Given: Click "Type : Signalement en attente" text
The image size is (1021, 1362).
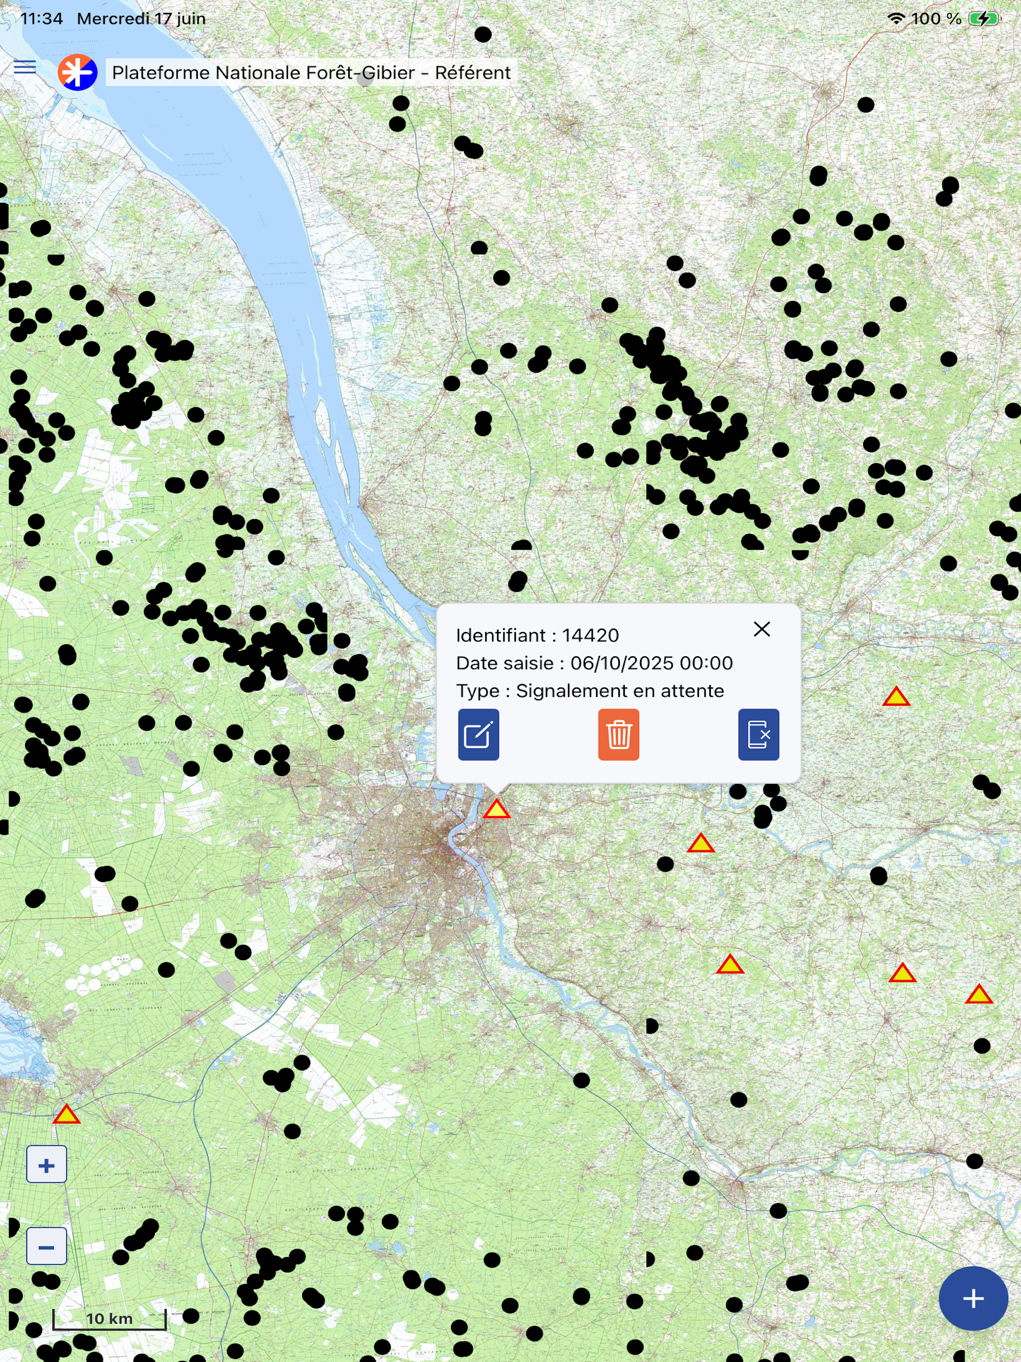Looking at the screenshot, I should (590, 690).
